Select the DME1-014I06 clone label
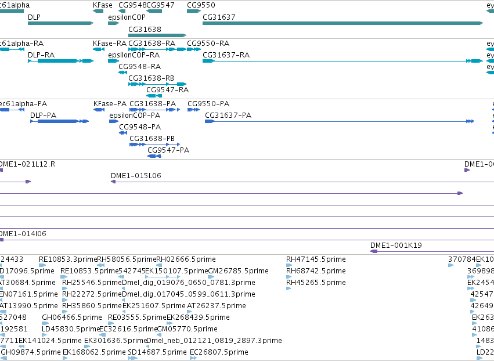 [23, 234]
